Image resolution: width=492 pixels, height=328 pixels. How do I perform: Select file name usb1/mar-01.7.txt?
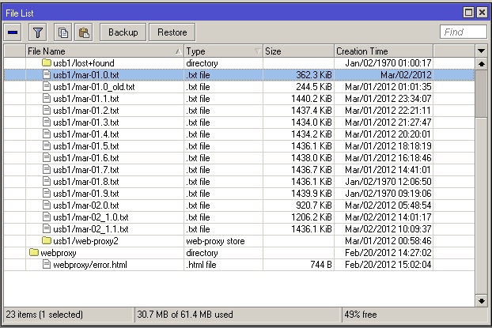[86, 170]
